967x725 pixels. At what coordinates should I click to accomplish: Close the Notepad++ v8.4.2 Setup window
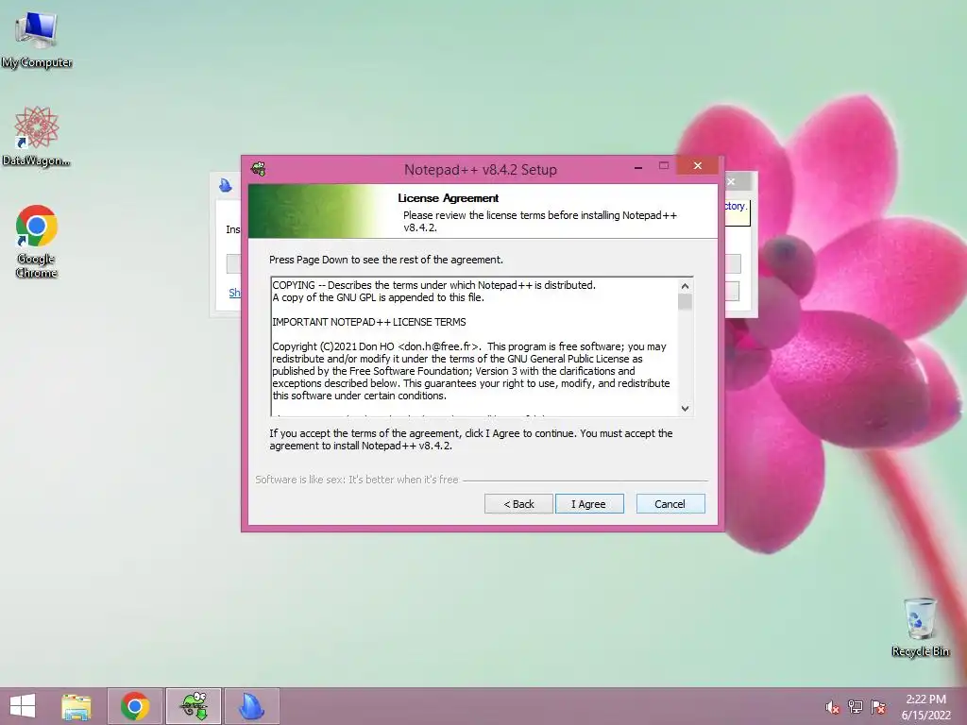pyautogui.click(x=698, y=165)
